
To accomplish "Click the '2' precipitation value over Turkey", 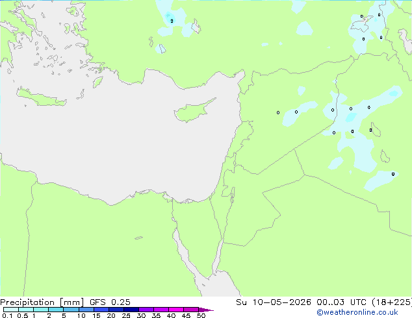I will coord(172,21).
